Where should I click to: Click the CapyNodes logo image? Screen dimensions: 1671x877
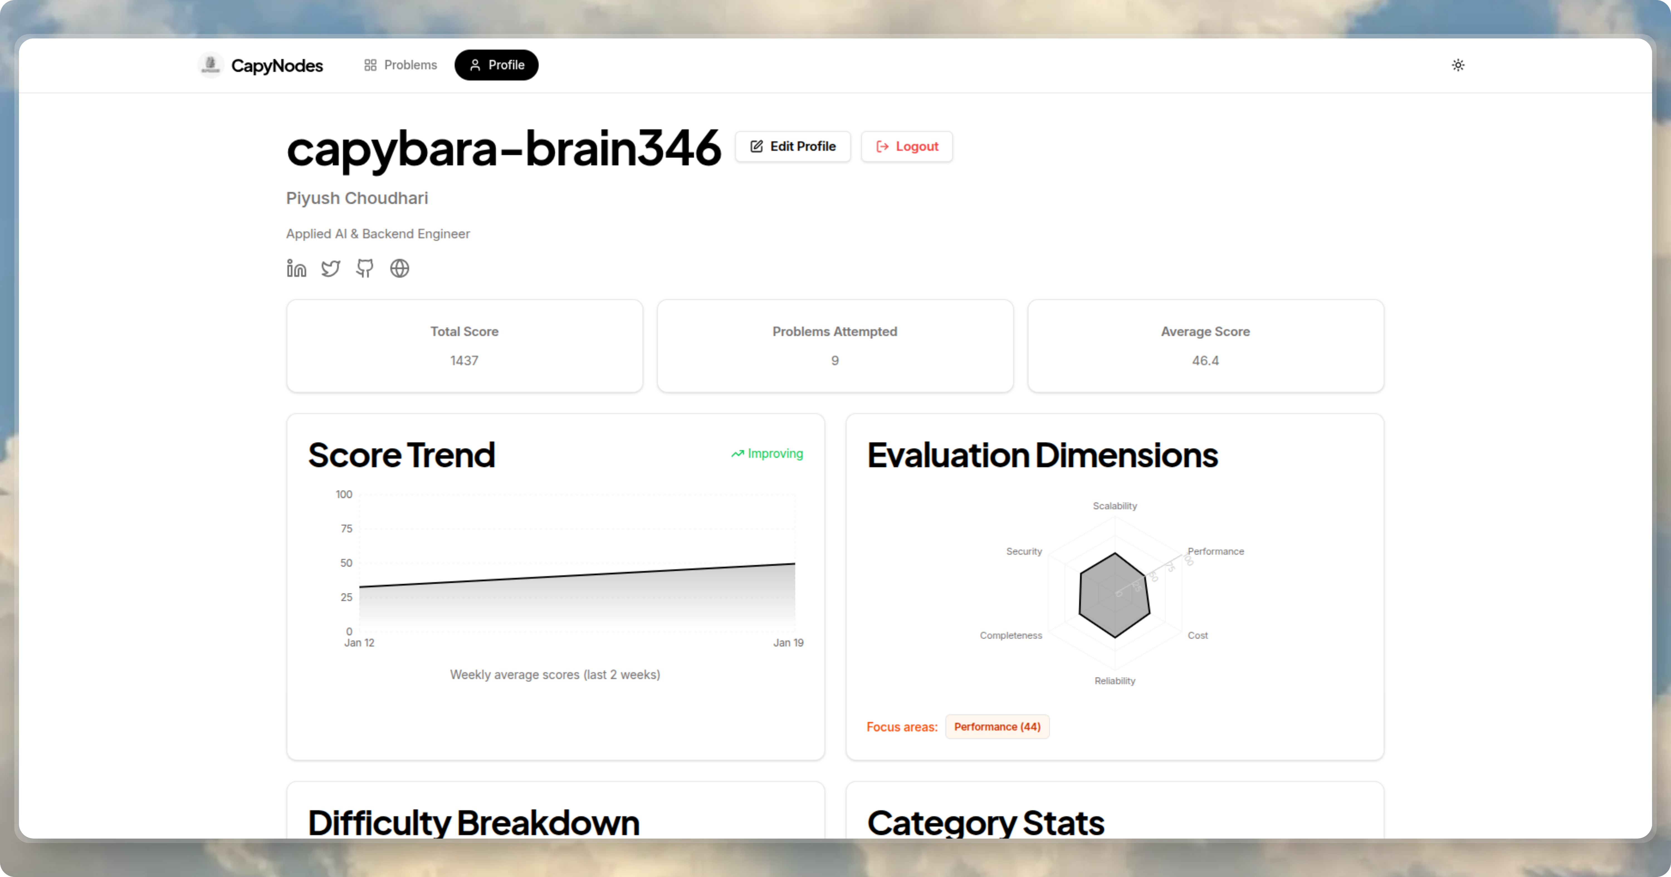tap(211, 65)
